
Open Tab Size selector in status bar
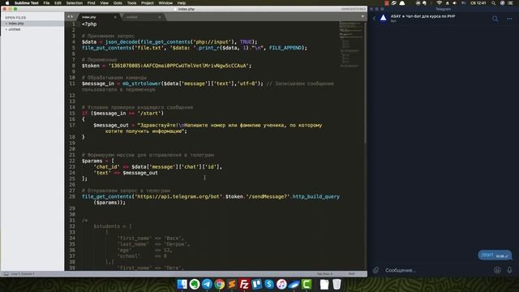click(x=324, y=274)
